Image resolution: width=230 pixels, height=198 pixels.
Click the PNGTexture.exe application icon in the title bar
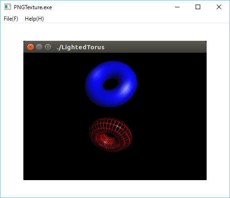[x=7, y=7]
